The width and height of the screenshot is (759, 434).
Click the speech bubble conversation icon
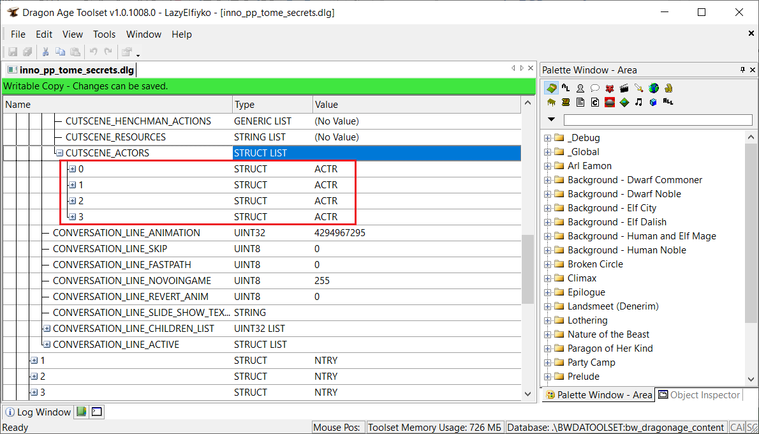click(595, 88)
